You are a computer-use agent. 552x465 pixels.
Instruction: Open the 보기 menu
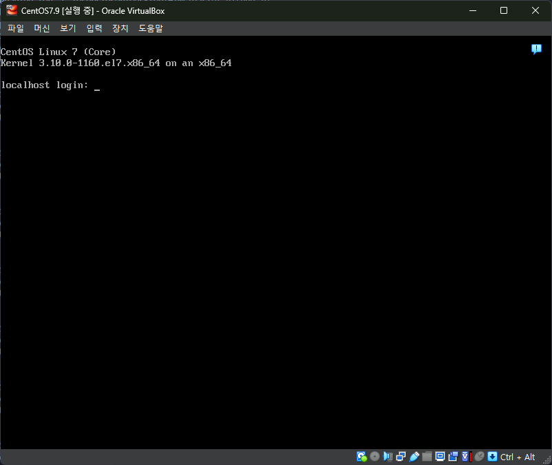[x=68, y=28]
